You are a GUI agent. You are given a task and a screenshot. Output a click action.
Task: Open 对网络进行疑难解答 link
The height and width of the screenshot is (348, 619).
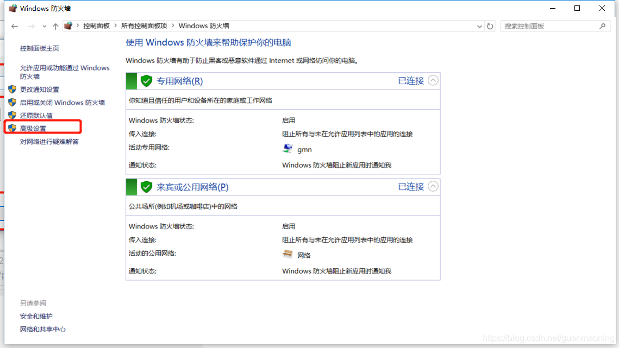pyautogui.click(x=49, y=142)
